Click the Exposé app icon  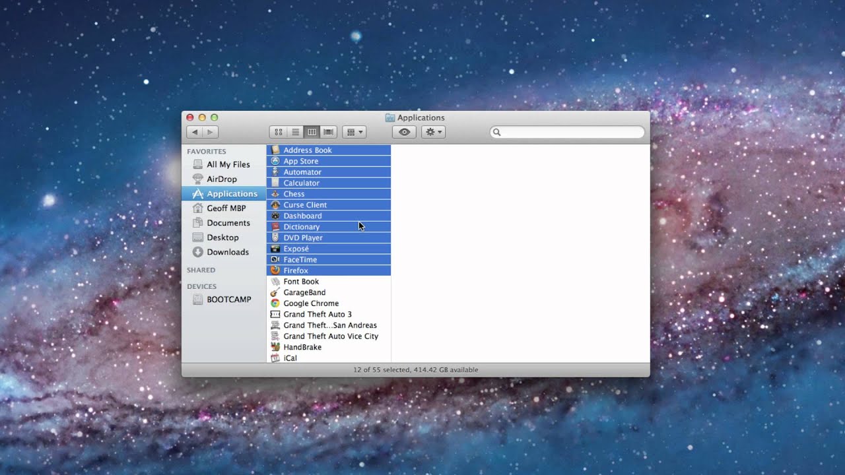275,249
